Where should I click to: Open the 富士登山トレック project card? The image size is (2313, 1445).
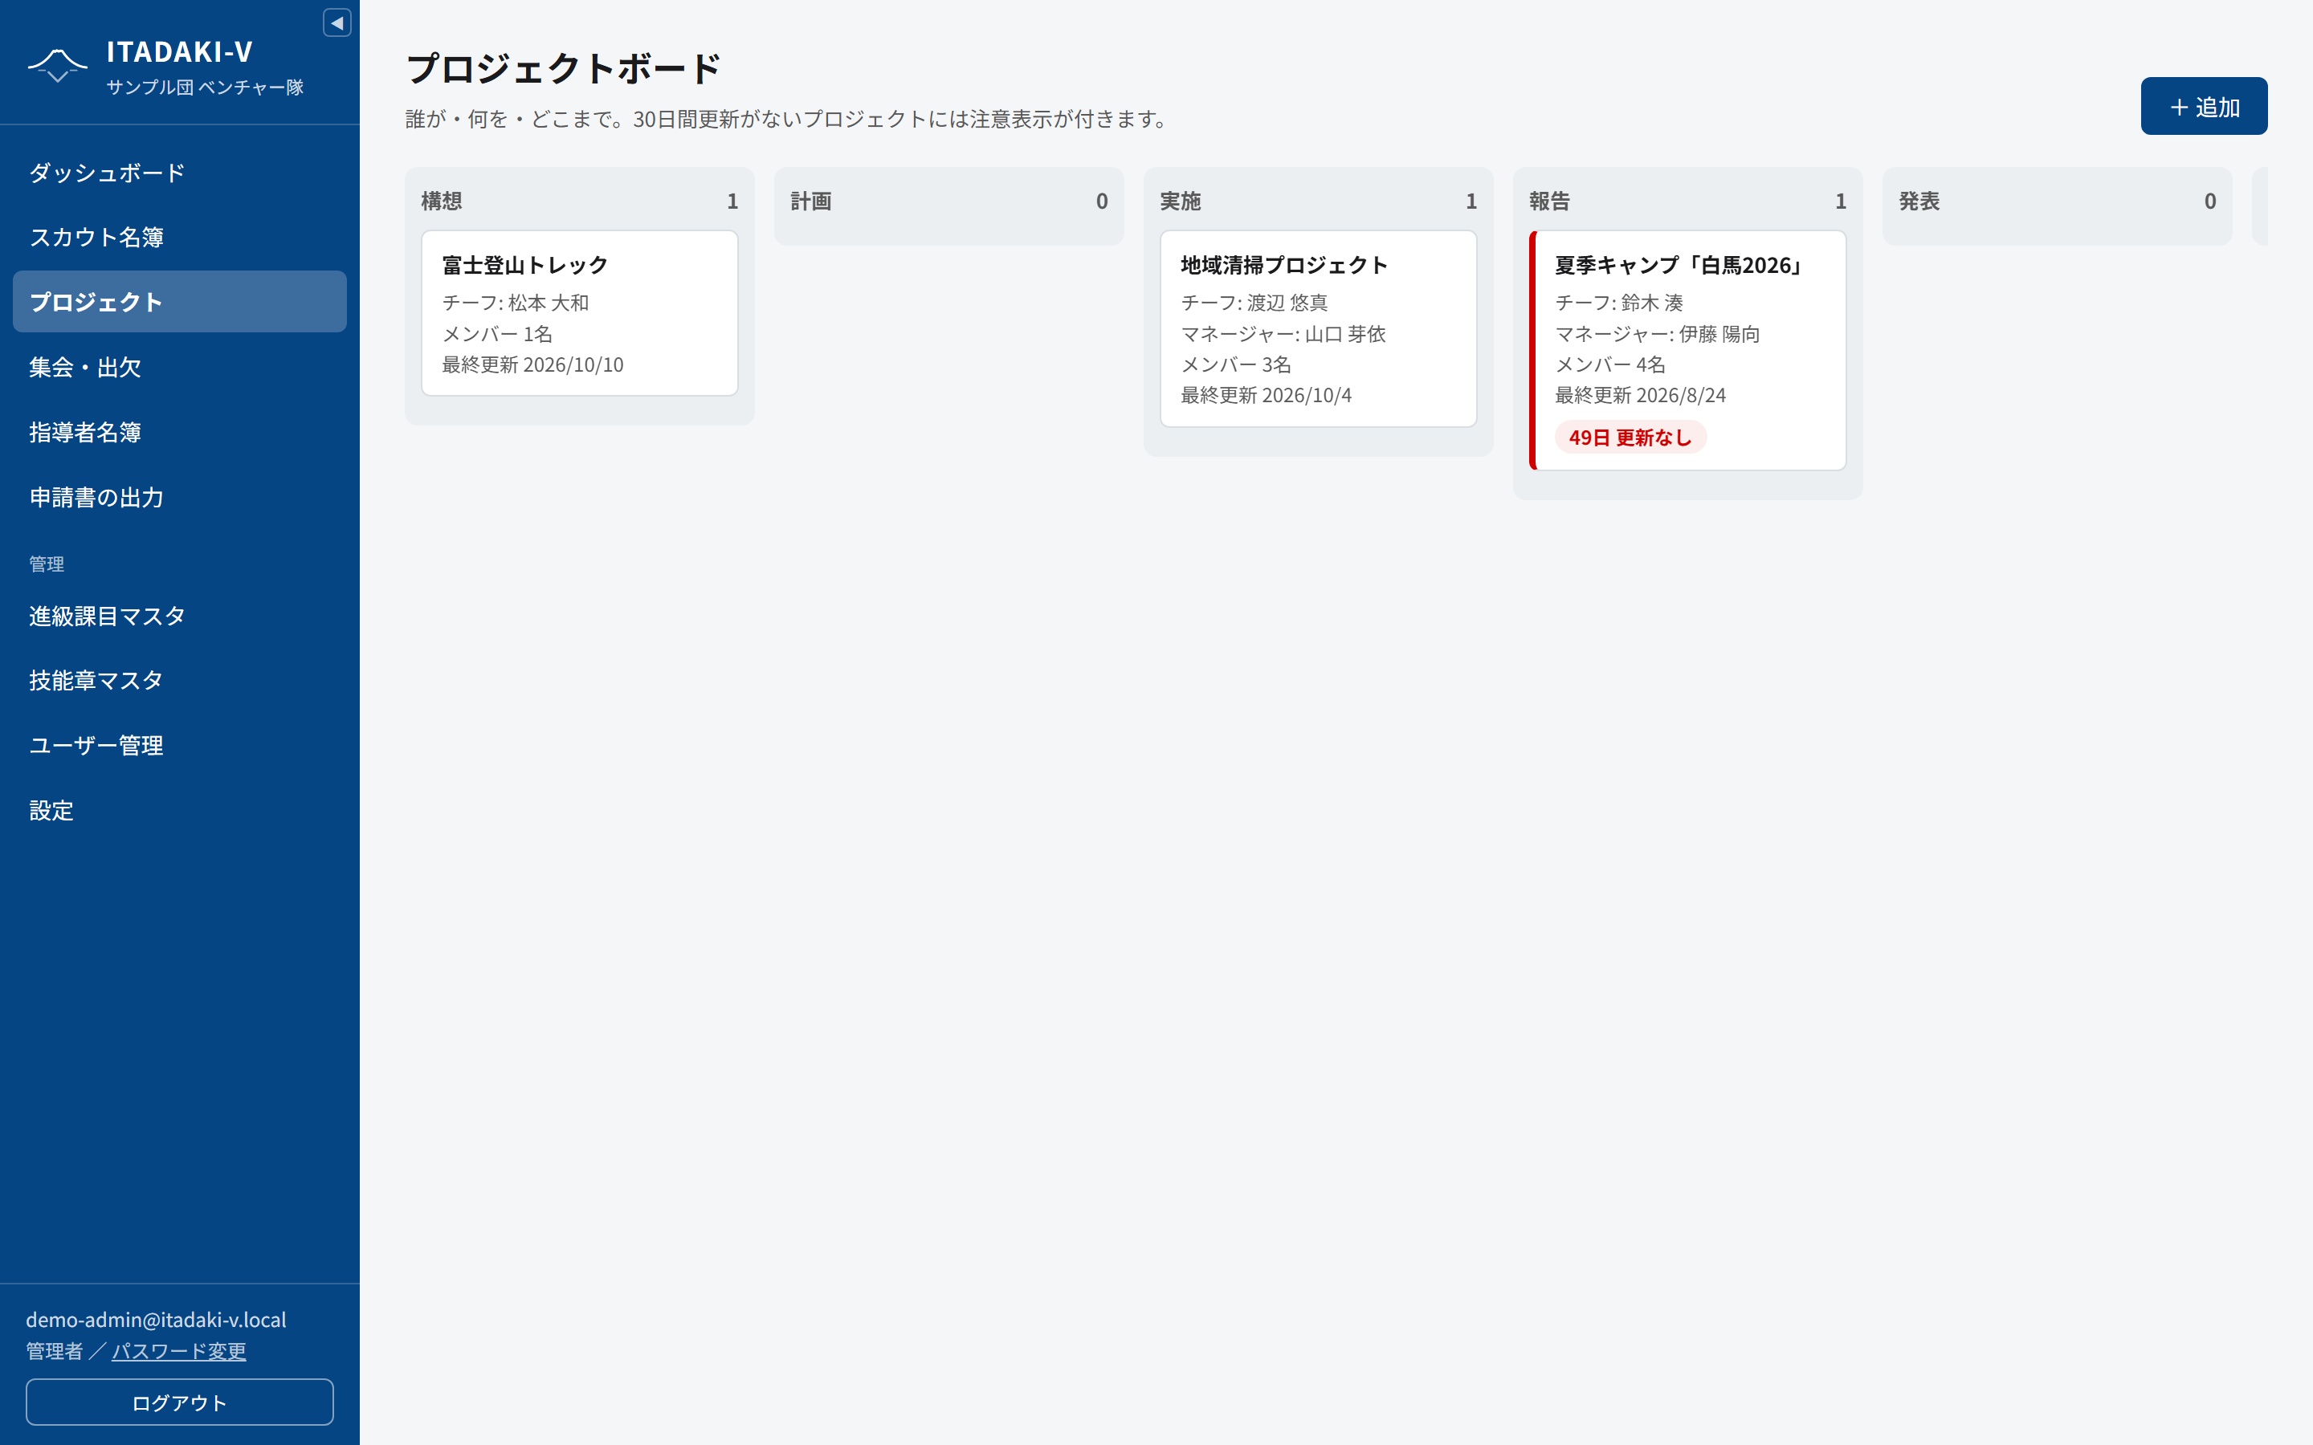579,312
